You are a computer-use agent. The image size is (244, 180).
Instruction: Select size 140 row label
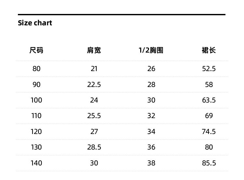36,163
